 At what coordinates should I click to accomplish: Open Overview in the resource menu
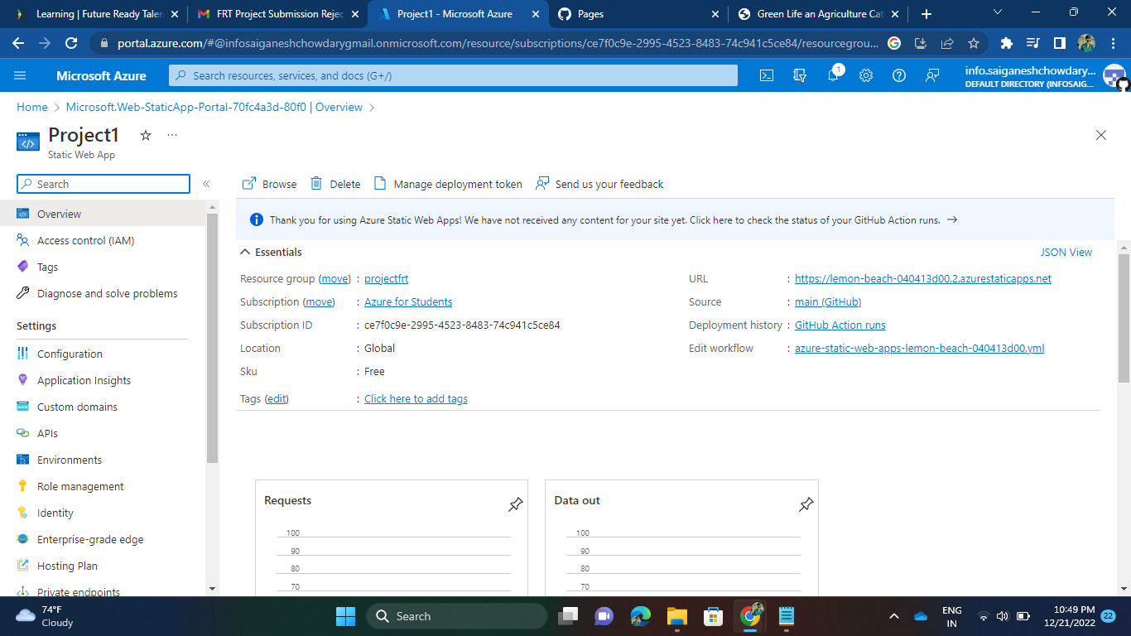pos(103,214)
